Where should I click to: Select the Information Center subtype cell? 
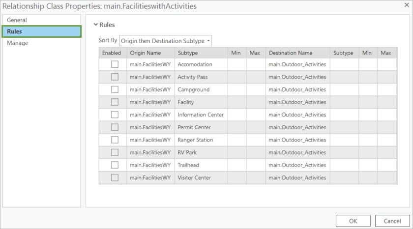point(201,114)
